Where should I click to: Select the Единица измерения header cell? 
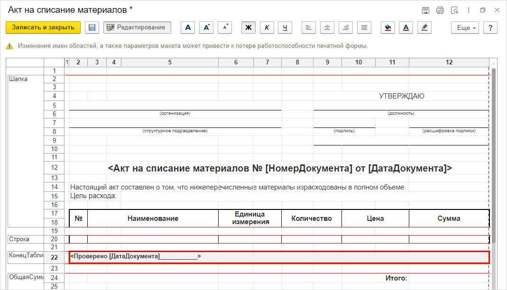click(x=250, y=218)
